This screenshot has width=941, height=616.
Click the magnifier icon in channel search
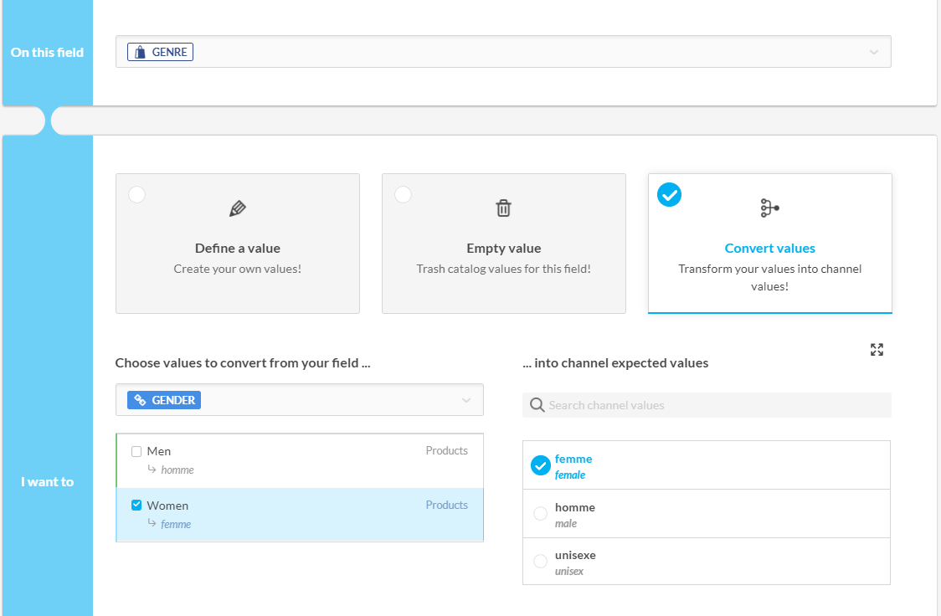pos(537,405)
